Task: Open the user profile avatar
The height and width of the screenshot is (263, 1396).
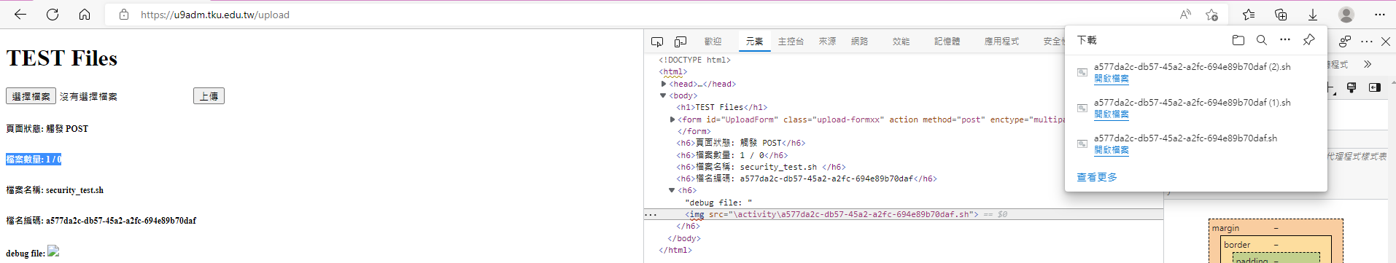Action: point(1346,15)
